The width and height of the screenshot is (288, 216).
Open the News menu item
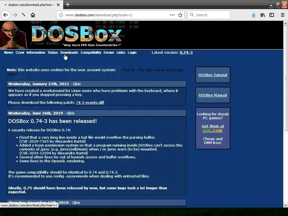[x=9, y=53]
